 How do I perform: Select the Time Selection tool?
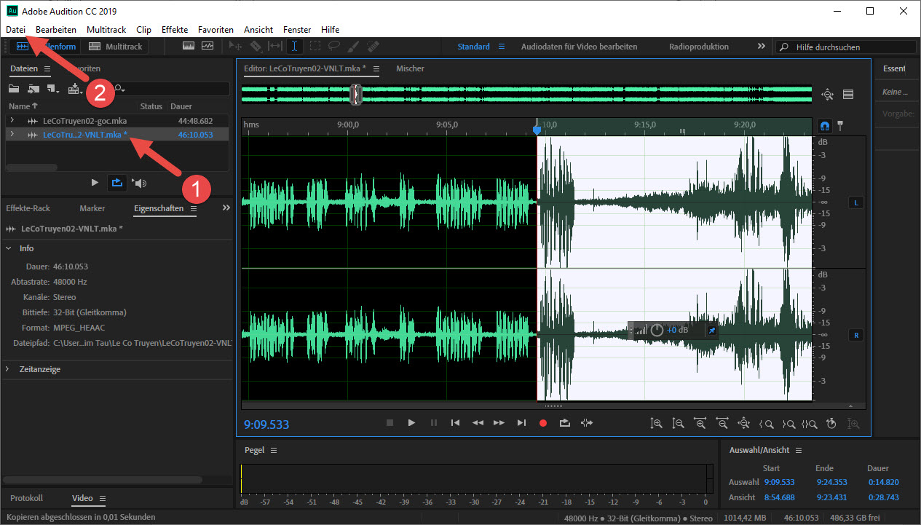[x=294, y=46]
